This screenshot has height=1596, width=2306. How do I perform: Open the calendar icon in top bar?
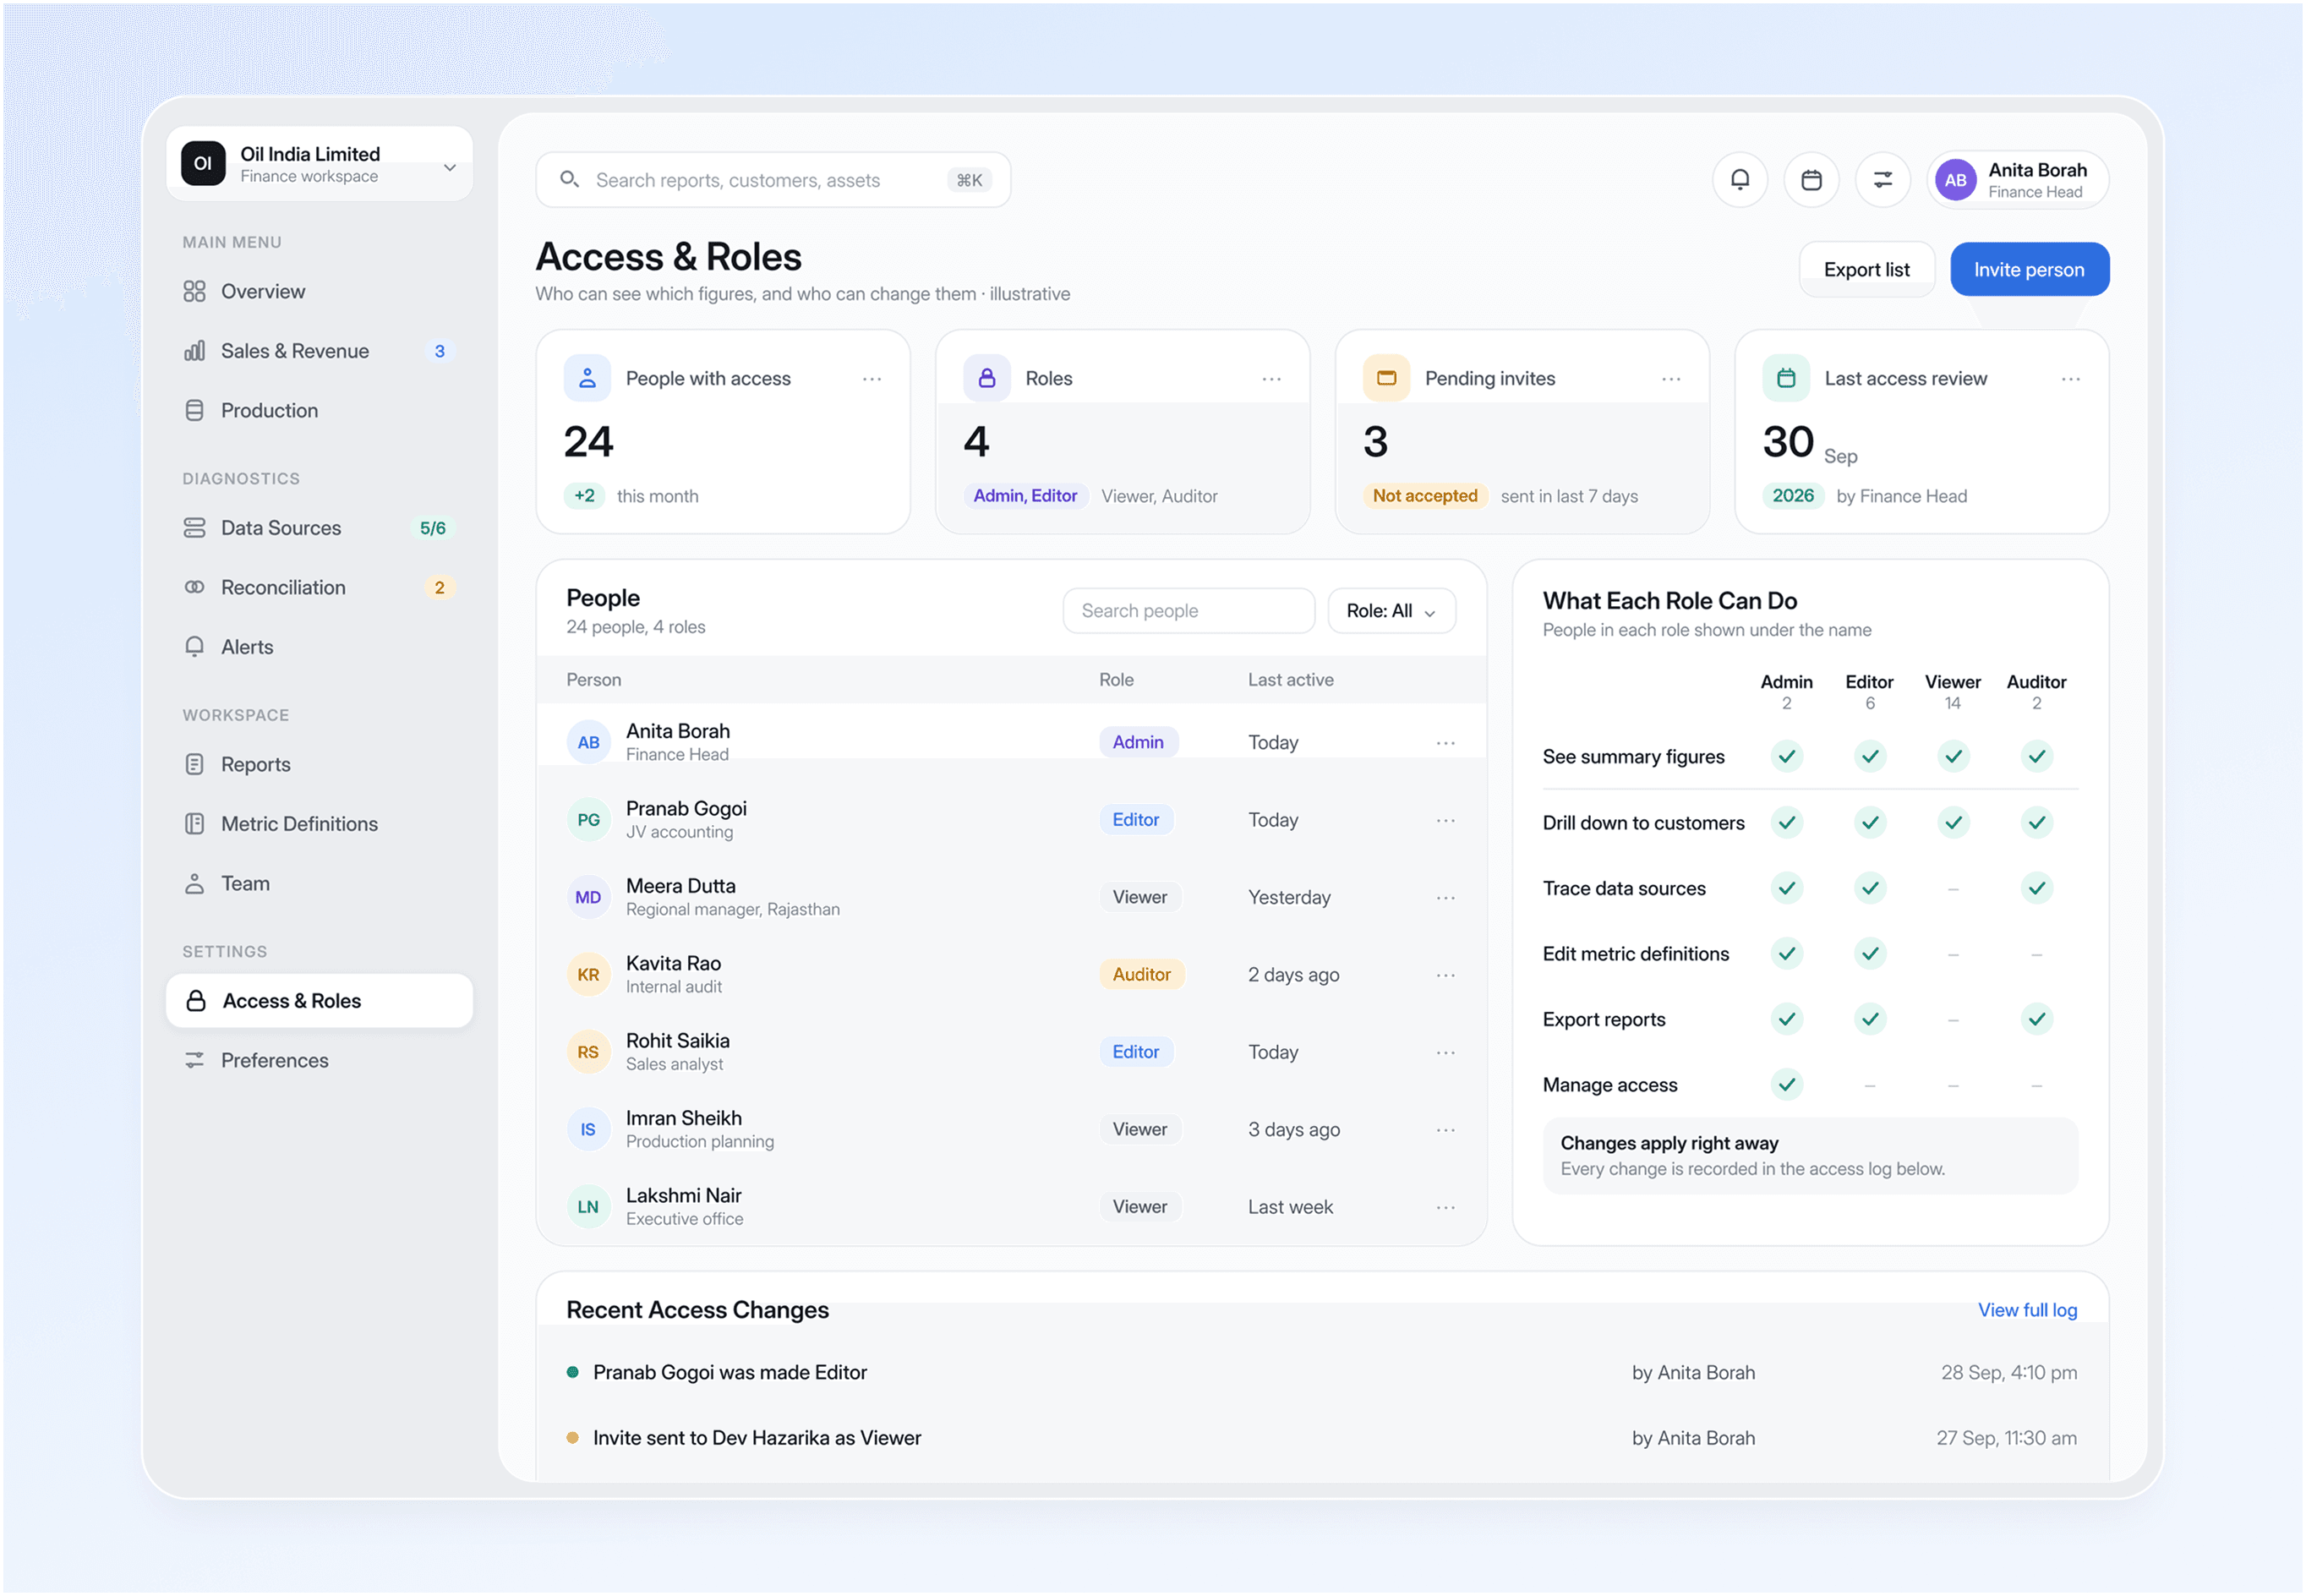coord(1811,180)
